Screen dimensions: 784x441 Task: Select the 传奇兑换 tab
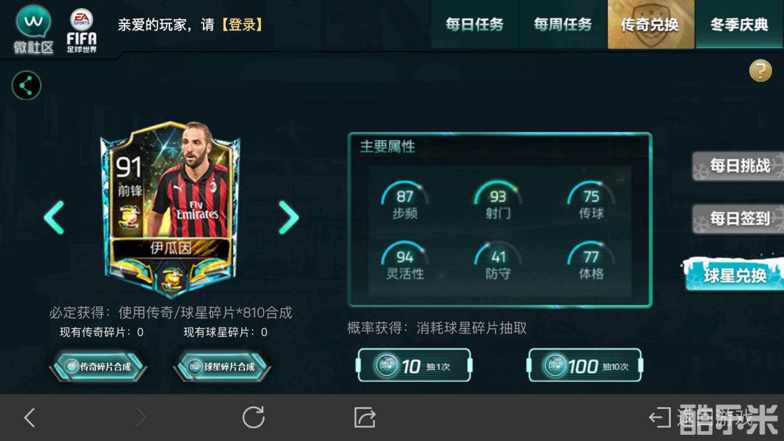pos(650,25)
